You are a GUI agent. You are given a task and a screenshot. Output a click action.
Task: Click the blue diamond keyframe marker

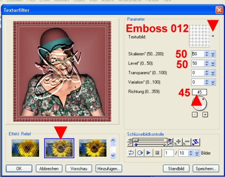tap(136, 145)
